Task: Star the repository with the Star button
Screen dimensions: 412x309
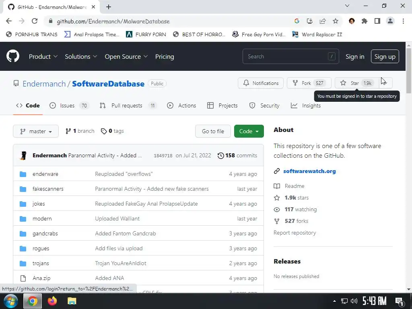Action: click(x=357, y=83)
